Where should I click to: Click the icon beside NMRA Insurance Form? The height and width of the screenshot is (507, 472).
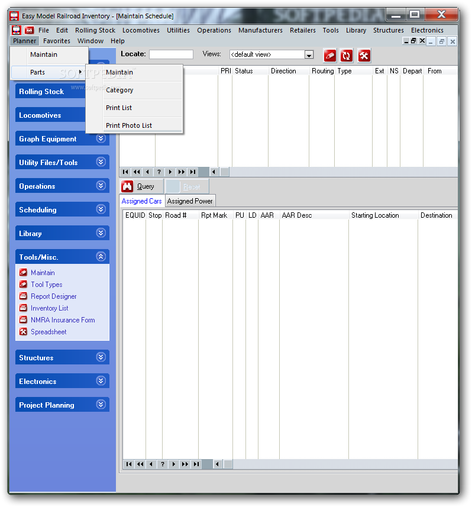coord(23,319)
